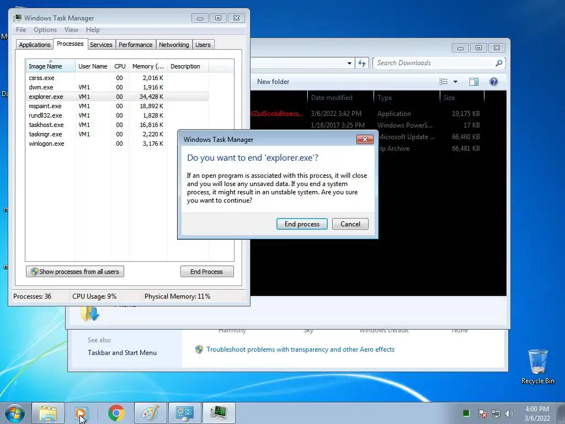Switch to the Users tab
The height and width of the screenshot is (424, 565).
click(x=203, y=45)
